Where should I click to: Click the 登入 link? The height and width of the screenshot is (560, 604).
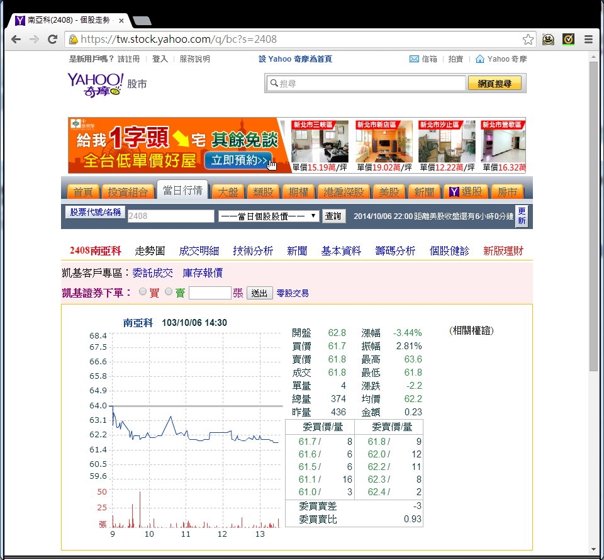coord(160,59)
